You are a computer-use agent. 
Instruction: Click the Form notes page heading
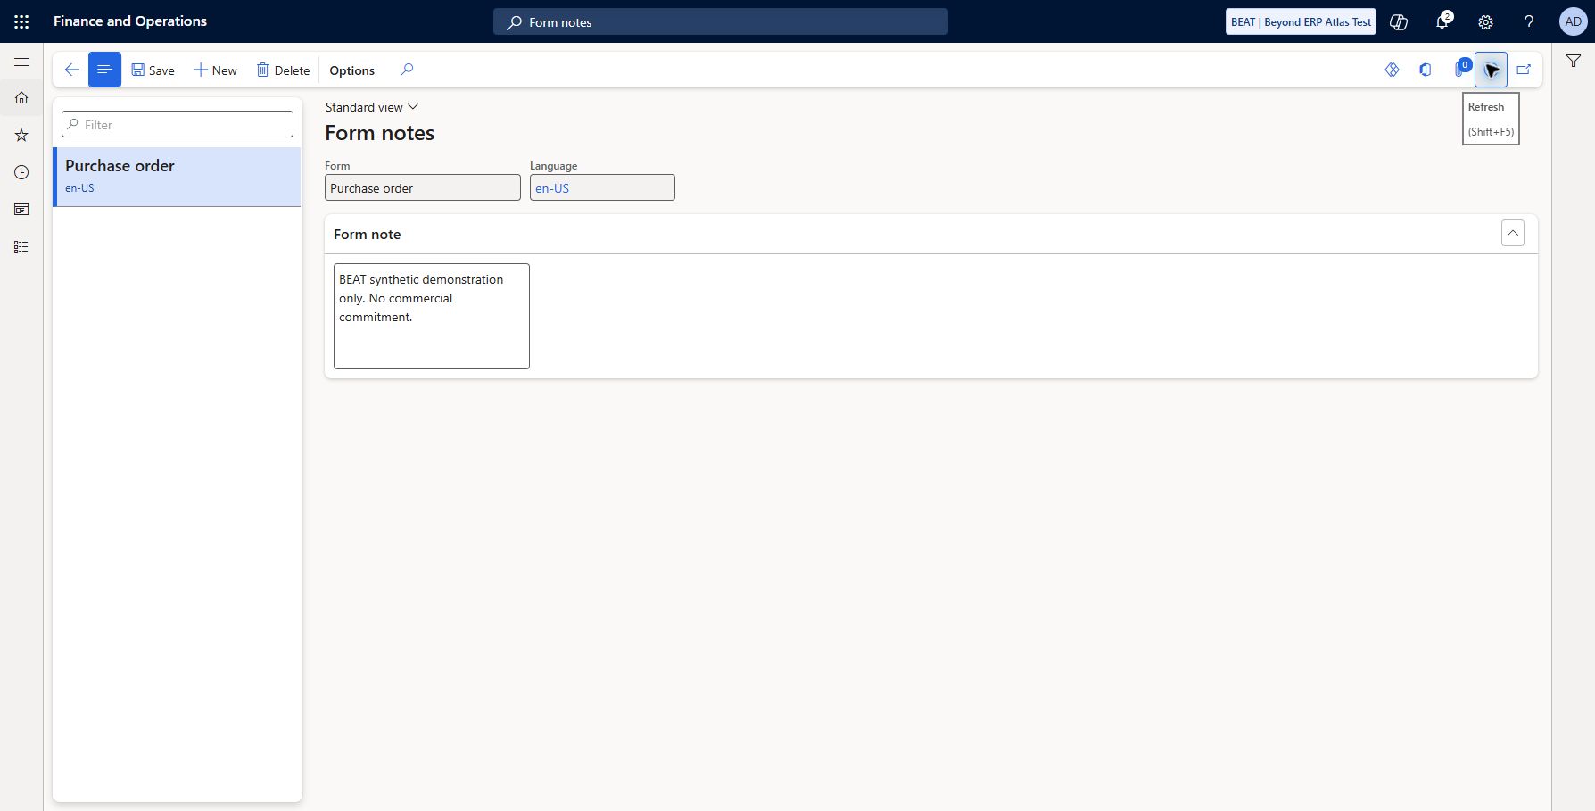tap(380, 133)
